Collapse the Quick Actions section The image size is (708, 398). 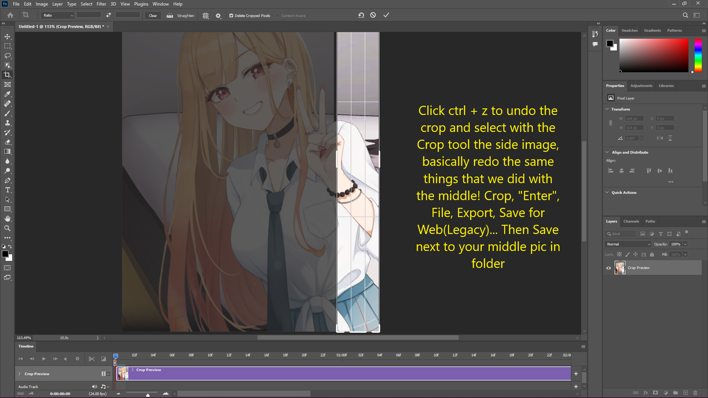(607, 192)
